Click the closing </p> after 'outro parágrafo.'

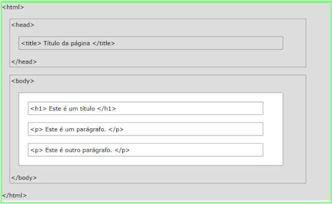point(122,150)
